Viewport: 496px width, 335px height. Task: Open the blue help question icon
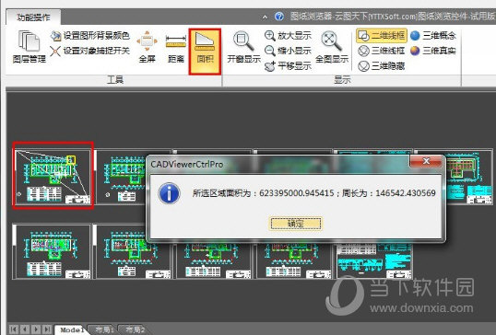[x=279, y=16]
